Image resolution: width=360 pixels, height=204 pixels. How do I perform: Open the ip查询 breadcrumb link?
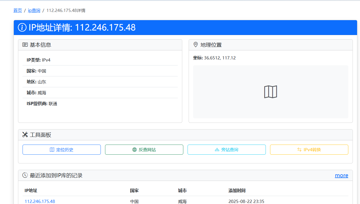pyautogui.click(x=34, y=10)
